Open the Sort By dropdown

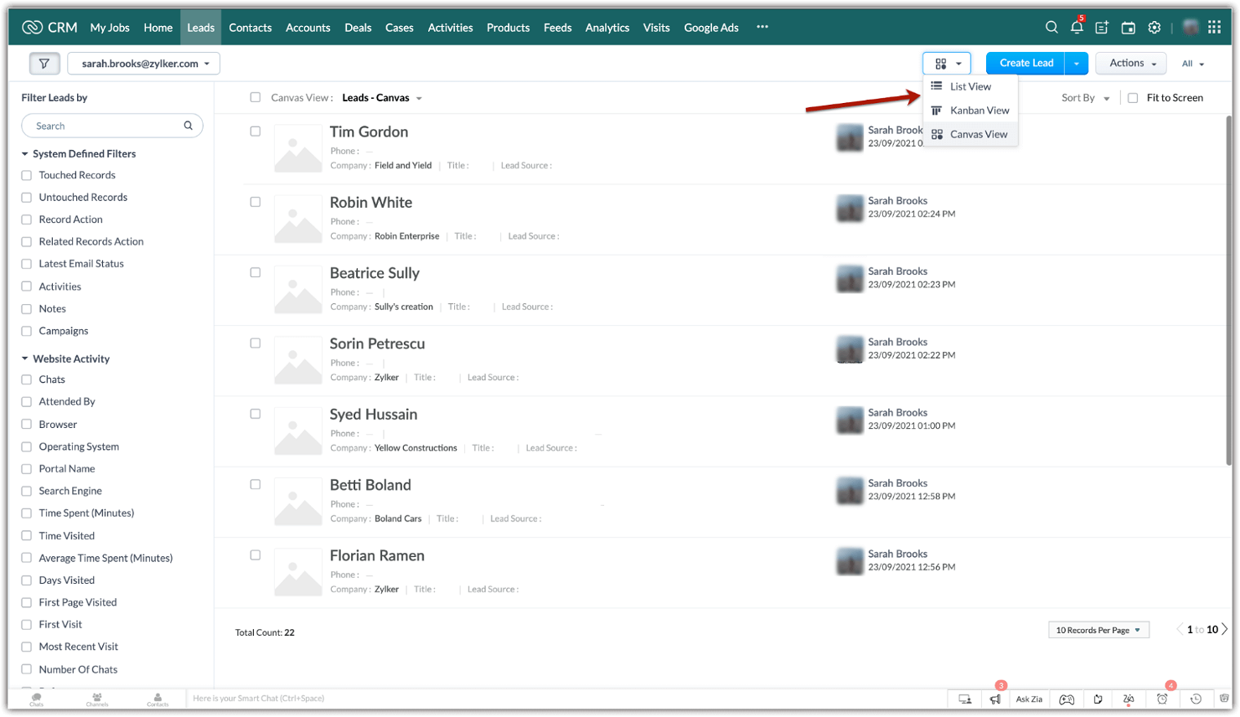click(1084, 97)
